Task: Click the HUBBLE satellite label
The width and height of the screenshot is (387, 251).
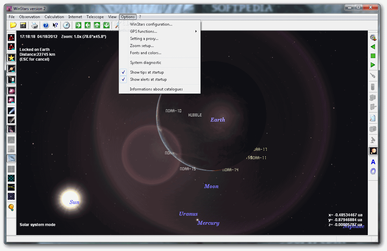Action: click(195, 115)
